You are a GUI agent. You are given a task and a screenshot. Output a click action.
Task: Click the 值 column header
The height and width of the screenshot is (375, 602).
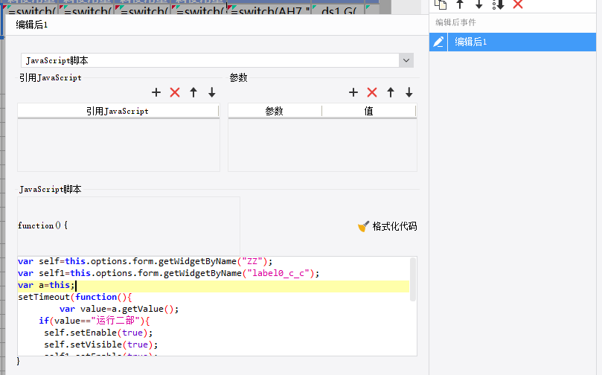(x=368, y=111)
